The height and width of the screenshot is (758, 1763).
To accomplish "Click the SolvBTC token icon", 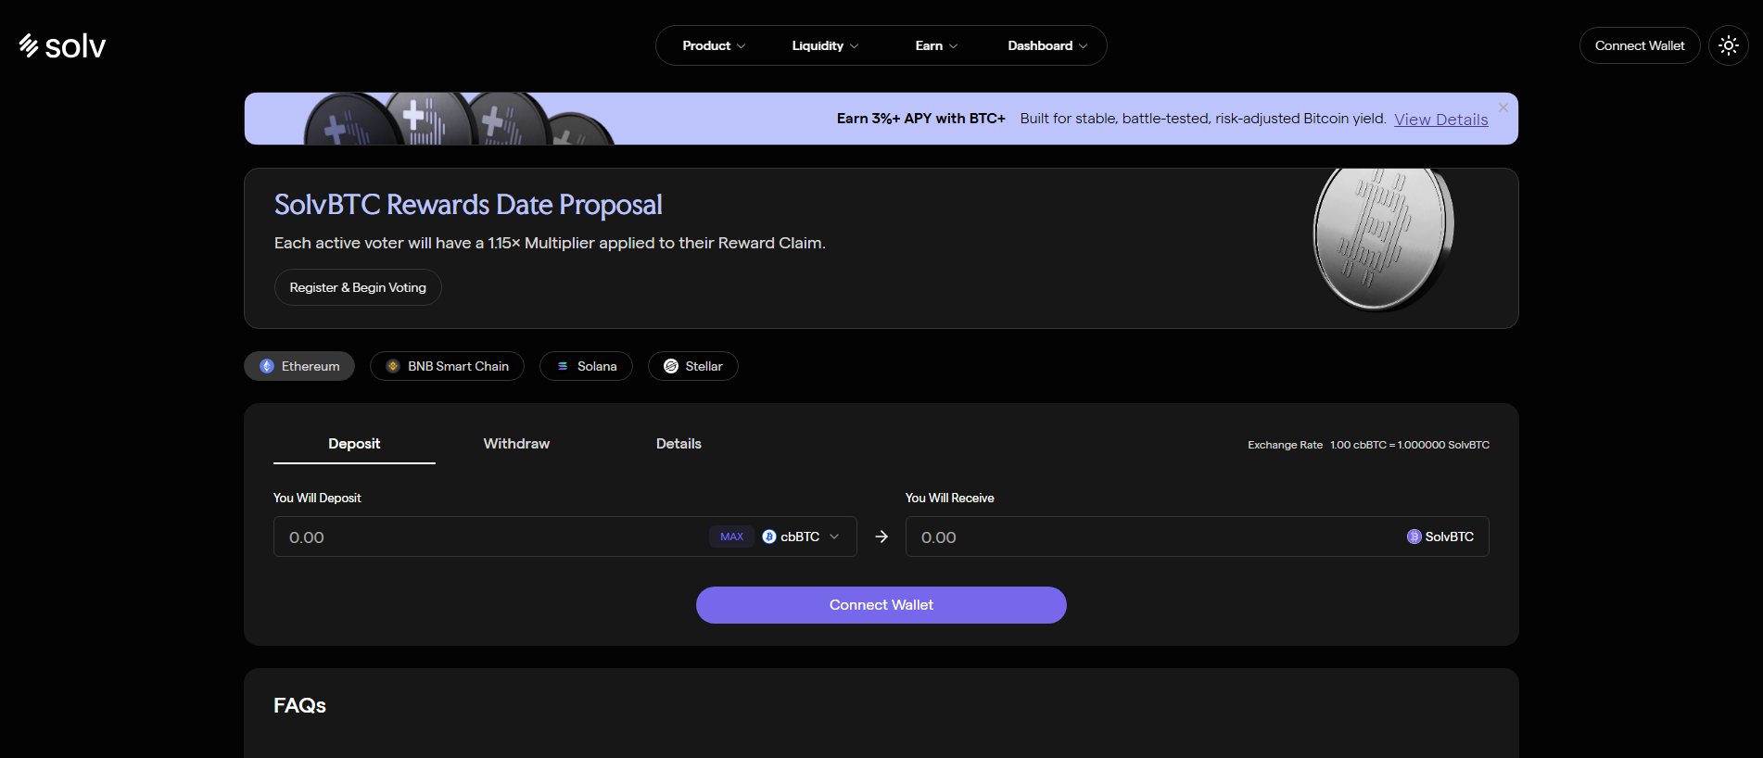I will tap(1414, 537).
